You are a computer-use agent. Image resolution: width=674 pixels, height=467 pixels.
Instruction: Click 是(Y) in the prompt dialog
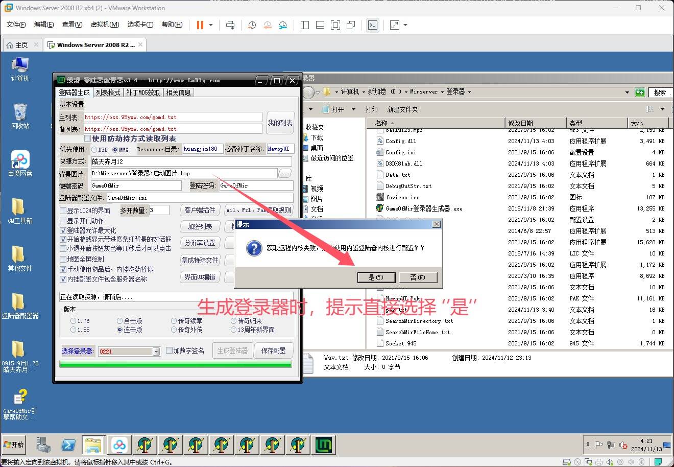coord(375,277)
